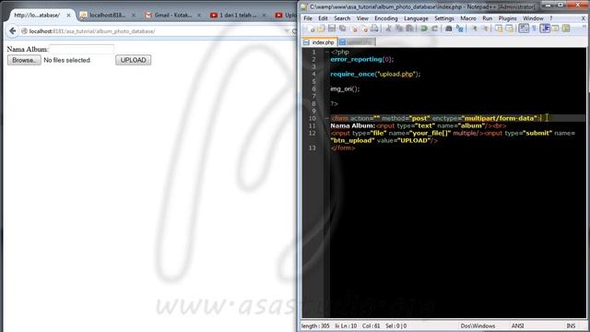Click the Nama Album text field

(81, 49)
